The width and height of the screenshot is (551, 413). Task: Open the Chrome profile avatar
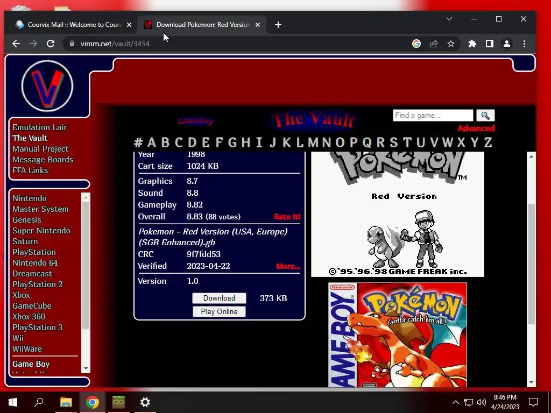point(507,44)
